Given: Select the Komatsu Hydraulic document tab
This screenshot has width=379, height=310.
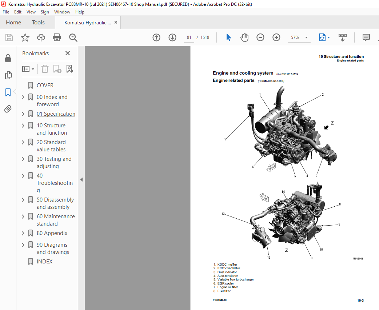Looking at the screenshot, I should tap(88, 23).
